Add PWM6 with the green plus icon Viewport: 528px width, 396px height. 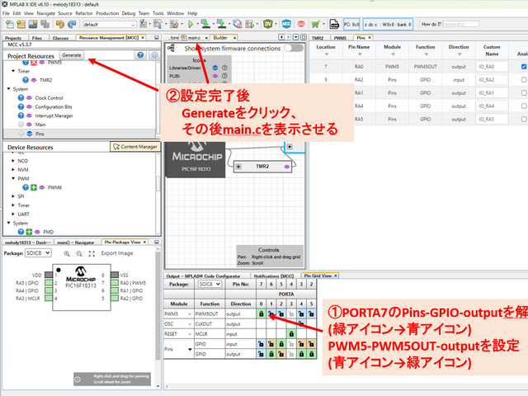click(34, 187)
